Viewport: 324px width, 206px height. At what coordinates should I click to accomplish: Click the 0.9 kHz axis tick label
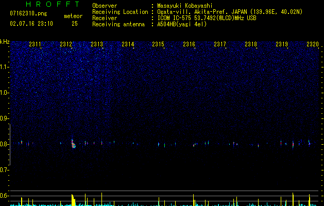click(5, 118)
